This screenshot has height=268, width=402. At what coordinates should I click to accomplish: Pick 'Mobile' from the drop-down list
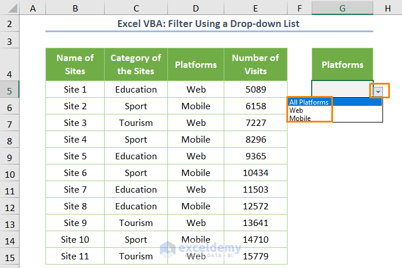click(300, 118)
